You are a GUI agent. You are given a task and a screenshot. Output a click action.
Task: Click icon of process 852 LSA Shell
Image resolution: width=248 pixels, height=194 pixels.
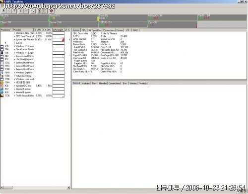2,59
